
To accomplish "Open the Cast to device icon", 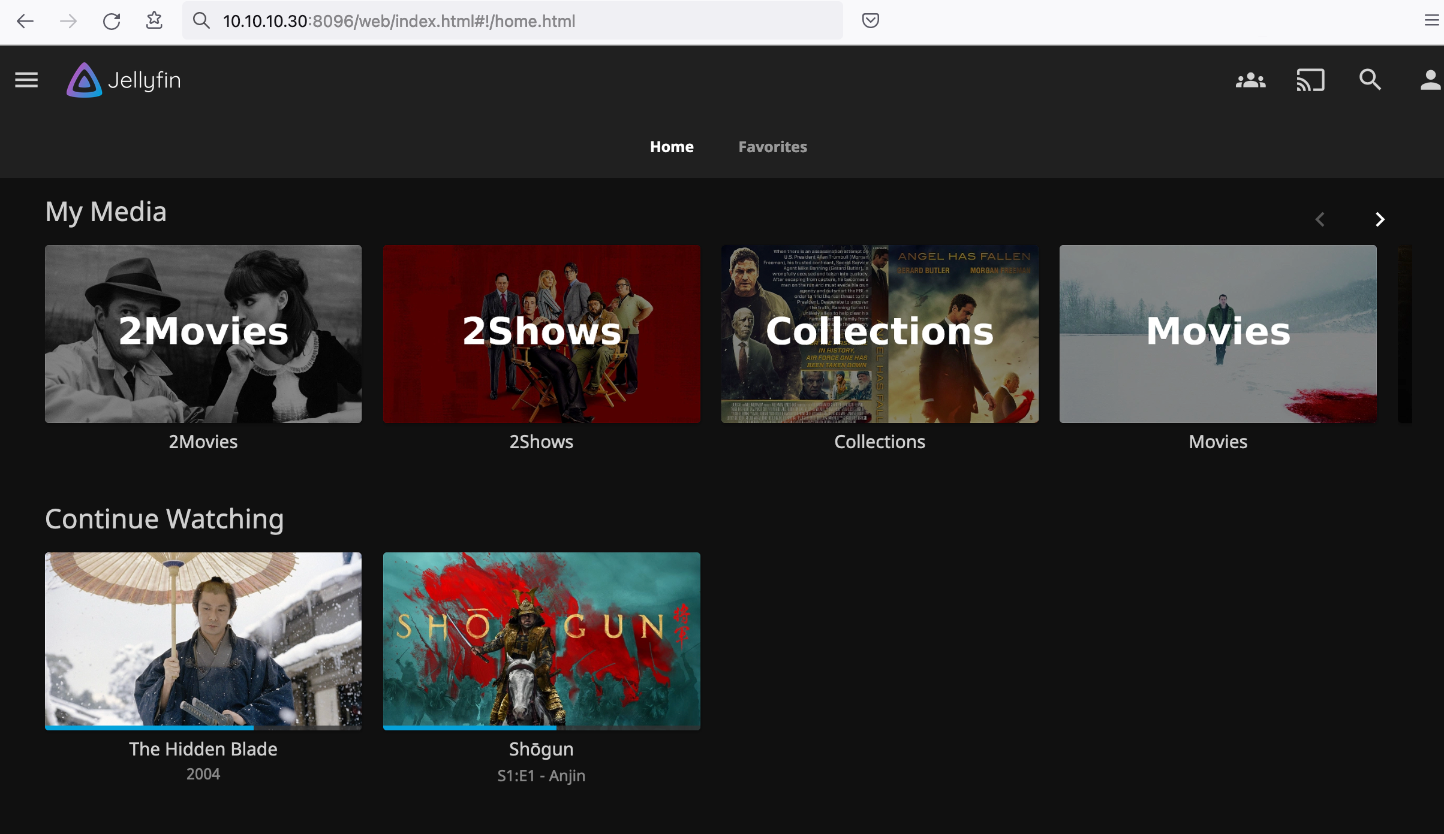I will (1310, 80).
